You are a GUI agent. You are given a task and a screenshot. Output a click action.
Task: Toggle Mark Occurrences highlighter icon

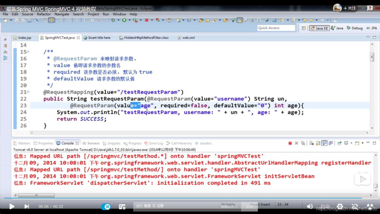pos(240,20)
